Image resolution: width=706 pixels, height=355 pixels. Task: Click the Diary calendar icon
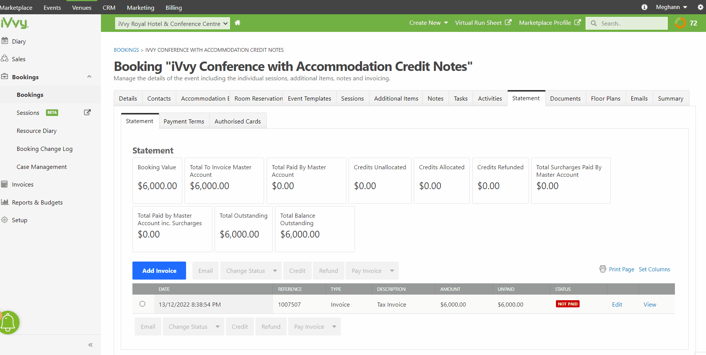pos(5,41)
